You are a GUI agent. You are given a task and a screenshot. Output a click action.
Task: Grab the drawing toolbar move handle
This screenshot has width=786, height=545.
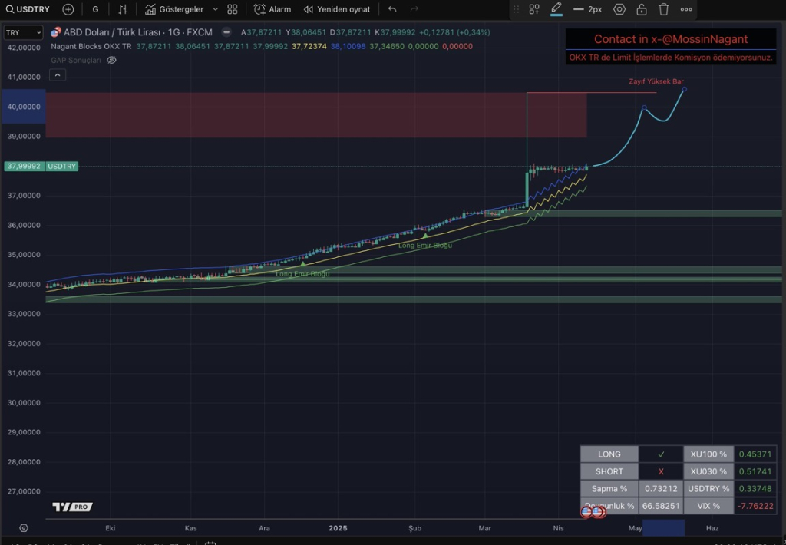click(516, 9)
